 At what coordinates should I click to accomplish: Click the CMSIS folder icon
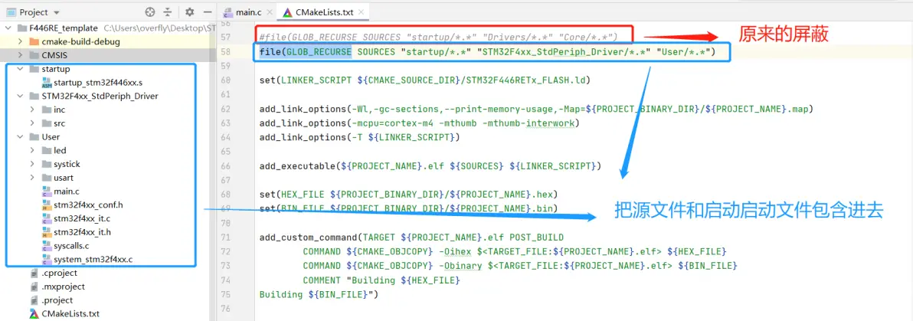[33, 54]
